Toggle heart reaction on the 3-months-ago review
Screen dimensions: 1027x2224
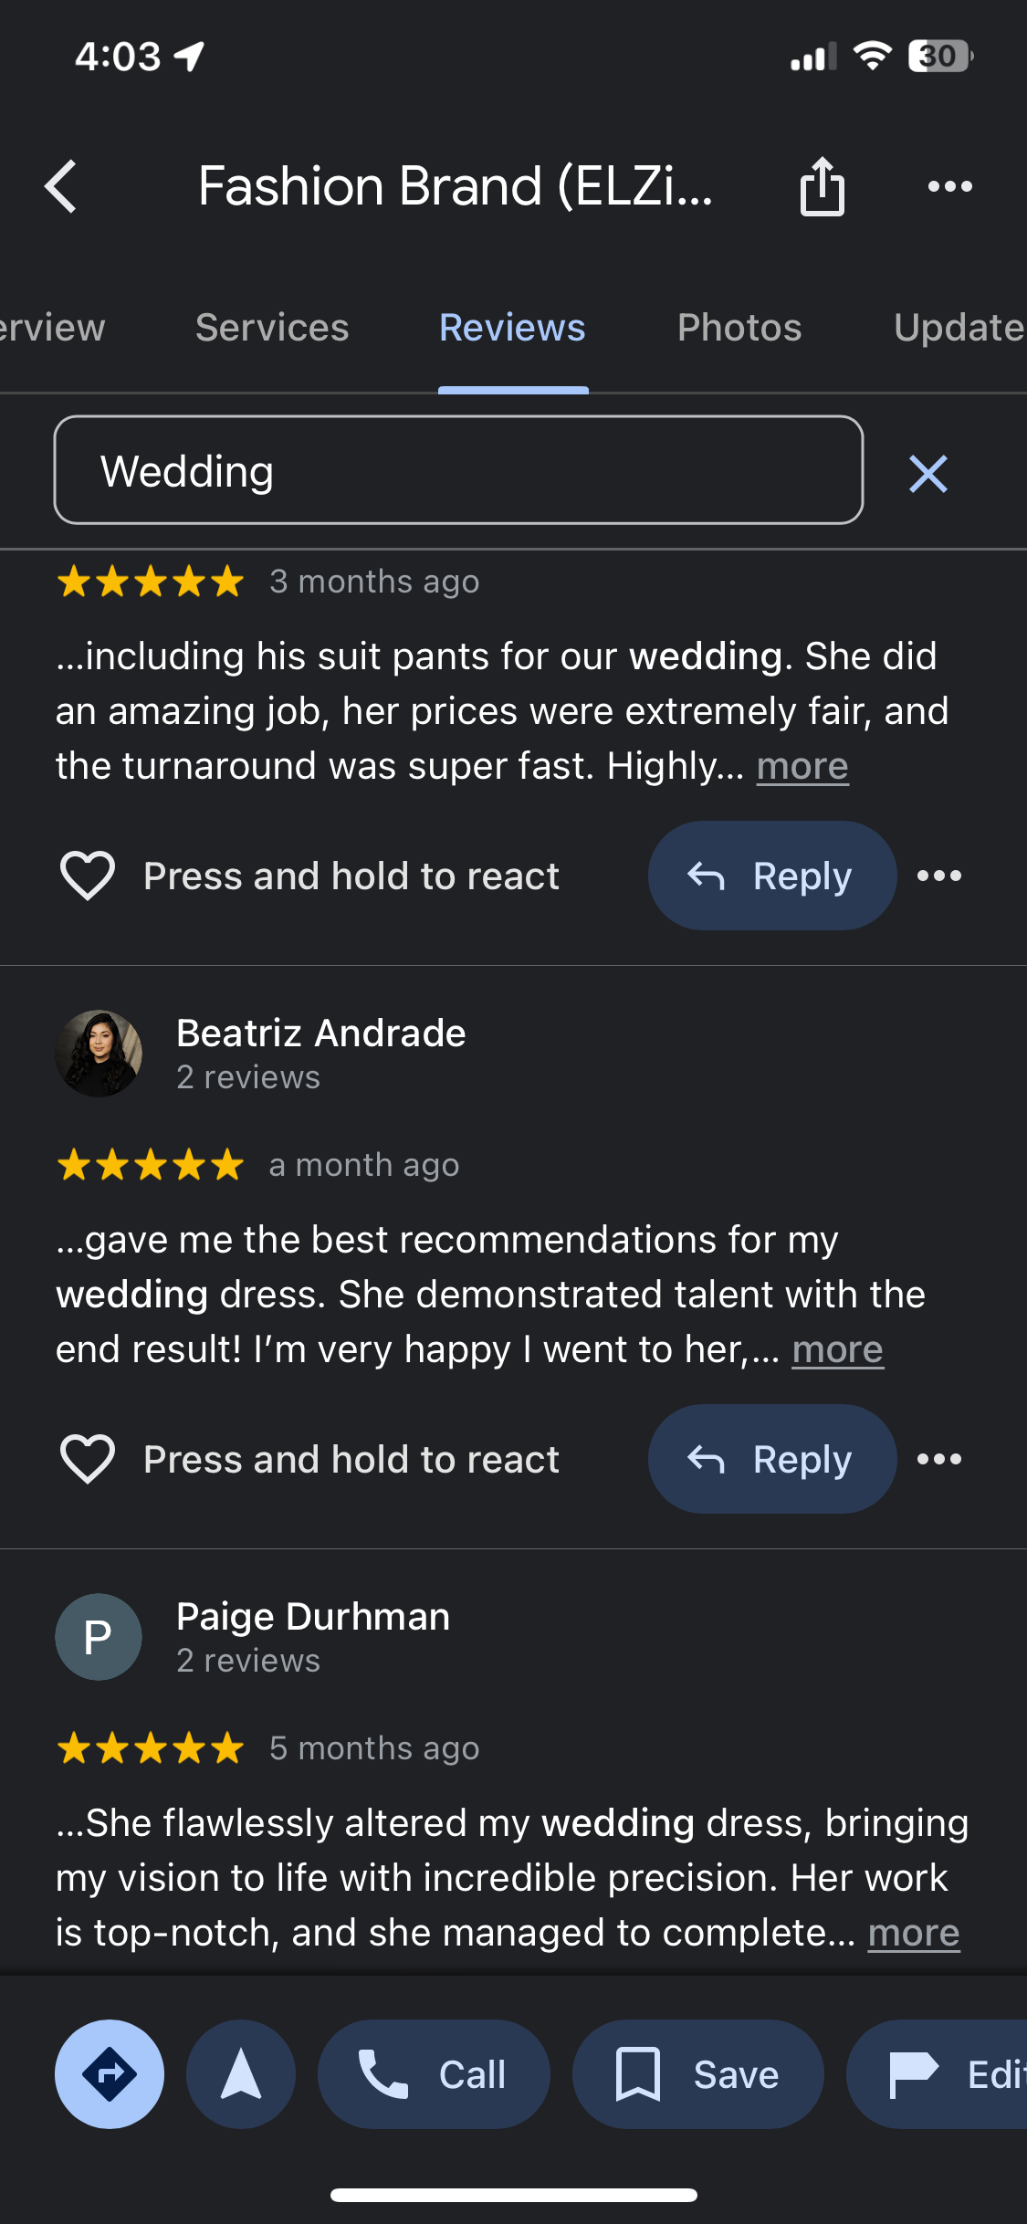(88, 876)
